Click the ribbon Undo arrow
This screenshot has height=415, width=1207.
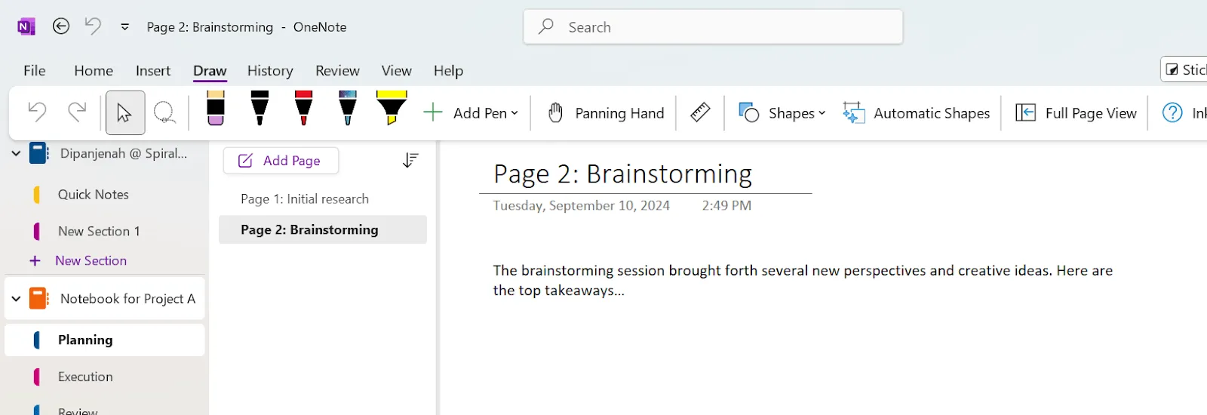[x=37, y=113]
